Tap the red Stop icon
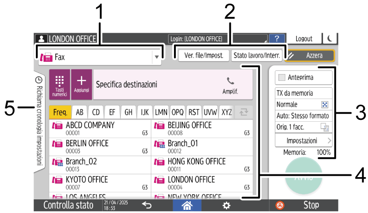 coord(280,205)
